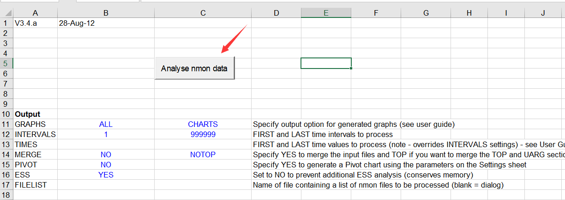Click the Analyse nmon data button
This screenshot has width=565, height=200.
point(194,69)
